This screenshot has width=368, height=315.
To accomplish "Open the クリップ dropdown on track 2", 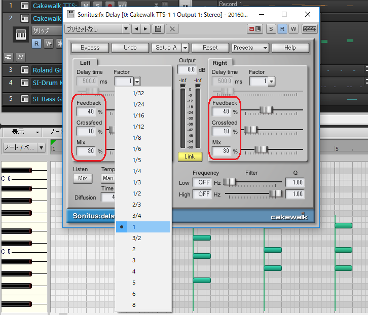I will [47, 31].
